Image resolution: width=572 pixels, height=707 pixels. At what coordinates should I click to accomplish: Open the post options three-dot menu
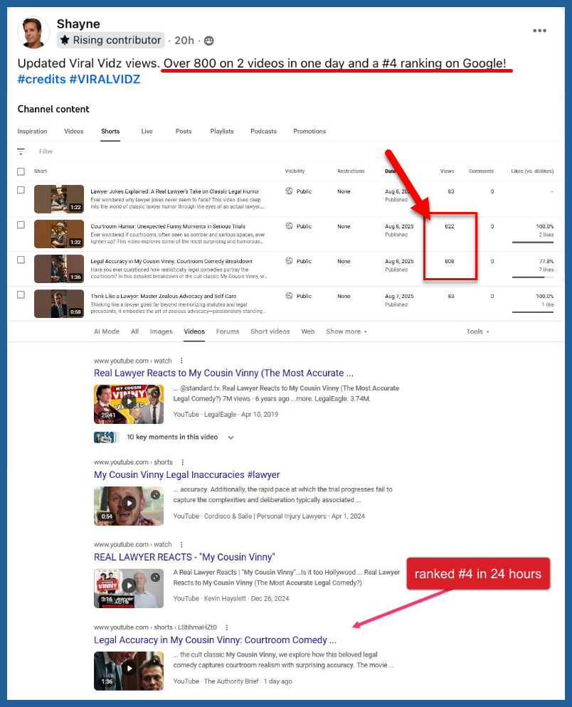[539, 31]
